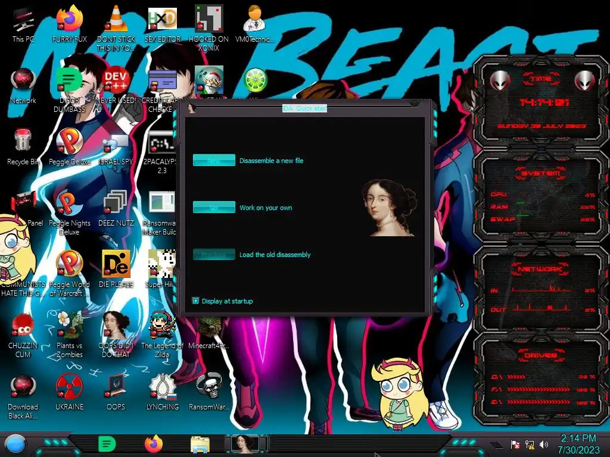This screenshot has width=610, height=457.
Task: Click the right alien head in TIME gadget
Action: pos(584,81)
